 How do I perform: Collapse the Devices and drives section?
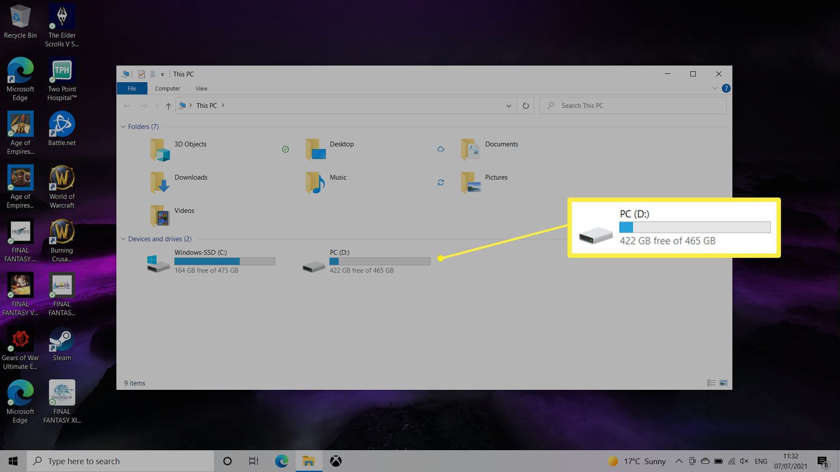coord(123,239)
